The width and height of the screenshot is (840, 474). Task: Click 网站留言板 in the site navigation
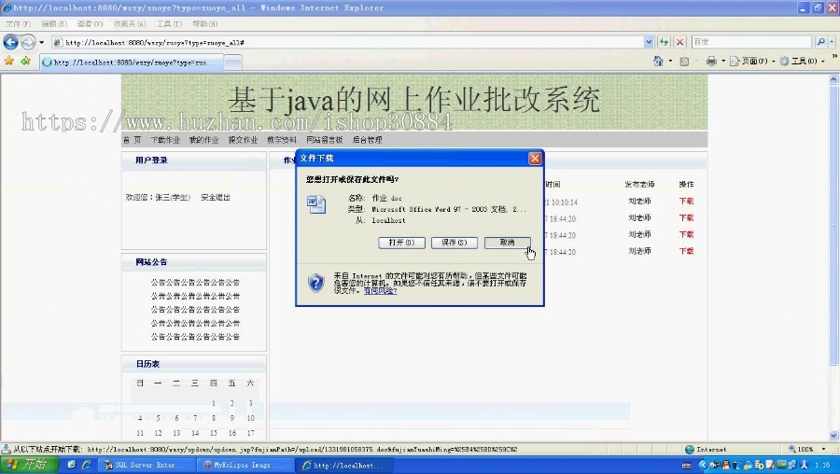(x=325, y=140)
